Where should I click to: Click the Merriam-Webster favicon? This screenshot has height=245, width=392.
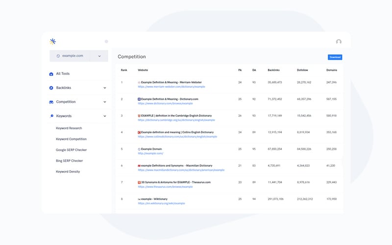click(139, 82)
